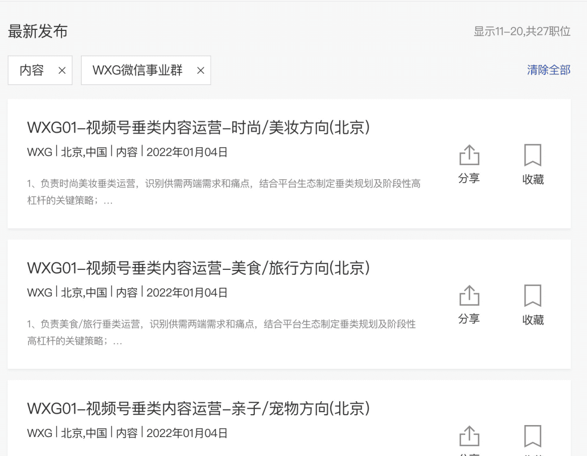Image resolution: width=587 pixels, height=456 pixels.
Task: Open WXG01-视频号垂类内容运营-时尚/美妆方向(北京) job title
Action: [198, 128]
